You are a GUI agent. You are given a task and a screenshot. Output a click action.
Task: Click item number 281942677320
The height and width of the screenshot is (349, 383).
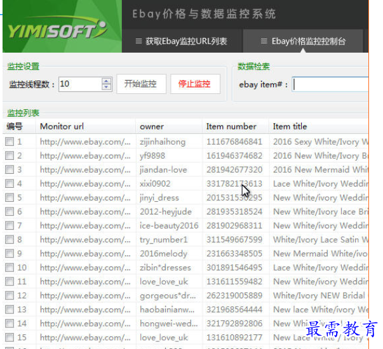click(234, 169)
